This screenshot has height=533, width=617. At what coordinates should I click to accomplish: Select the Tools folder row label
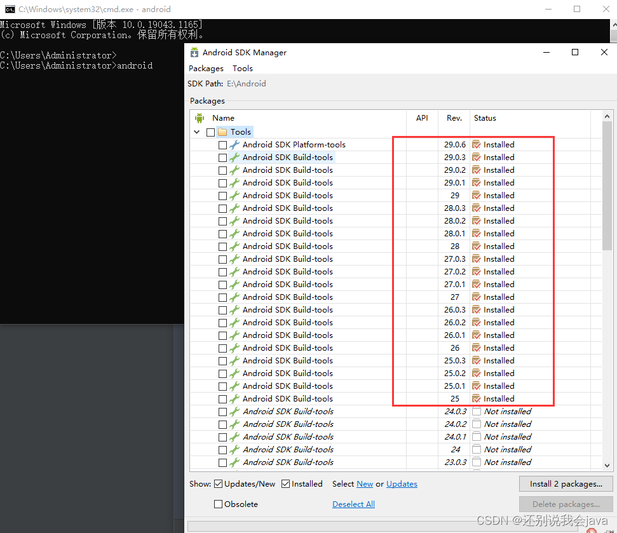[x=240, y=132]
